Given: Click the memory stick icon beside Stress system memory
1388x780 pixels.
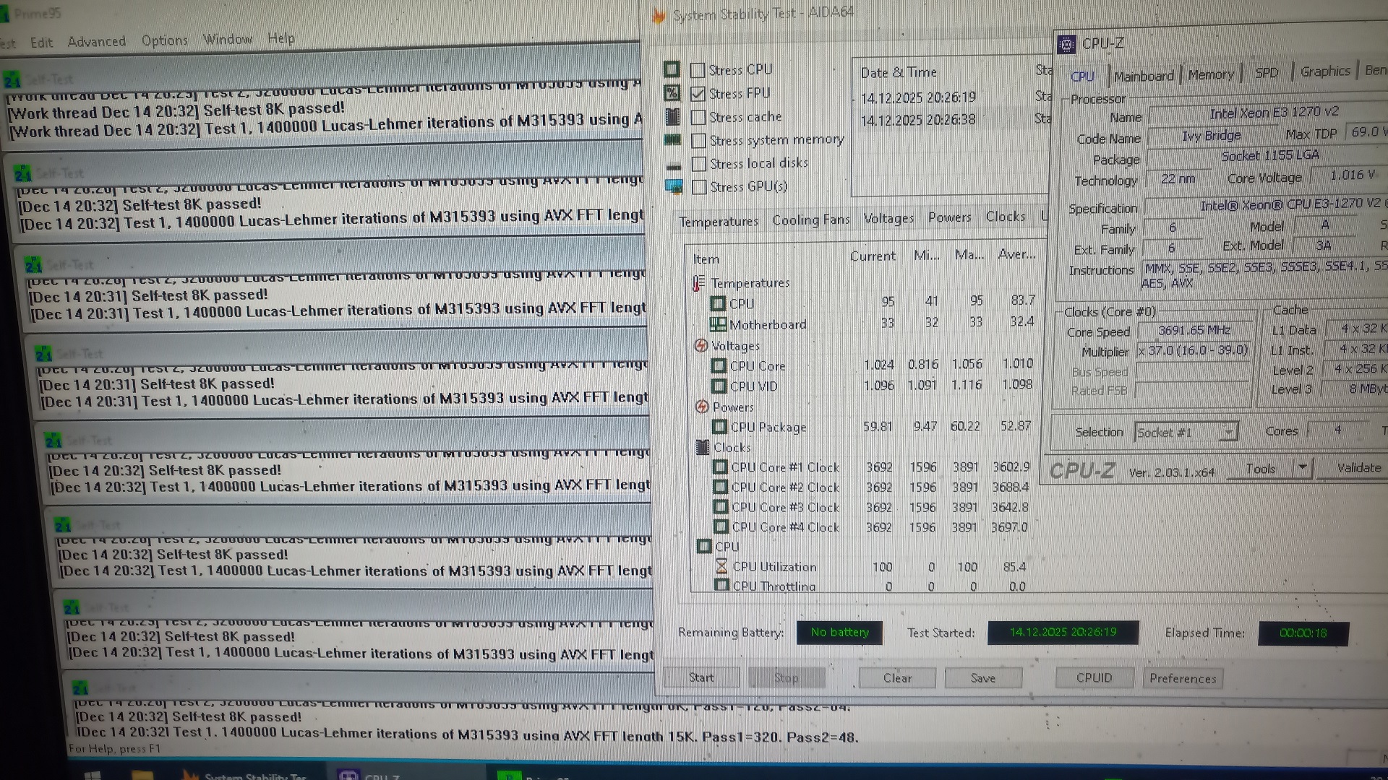Looking at the screenshot, I should (672, 139).
